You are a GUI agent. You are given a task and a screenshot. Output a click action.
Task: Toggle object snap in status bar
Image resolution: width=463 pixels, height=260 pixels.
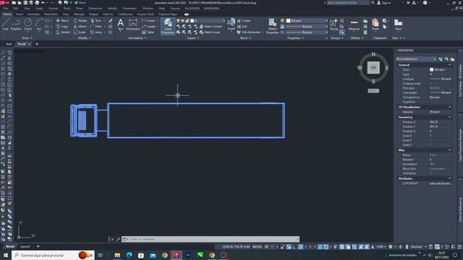(326, 247)
